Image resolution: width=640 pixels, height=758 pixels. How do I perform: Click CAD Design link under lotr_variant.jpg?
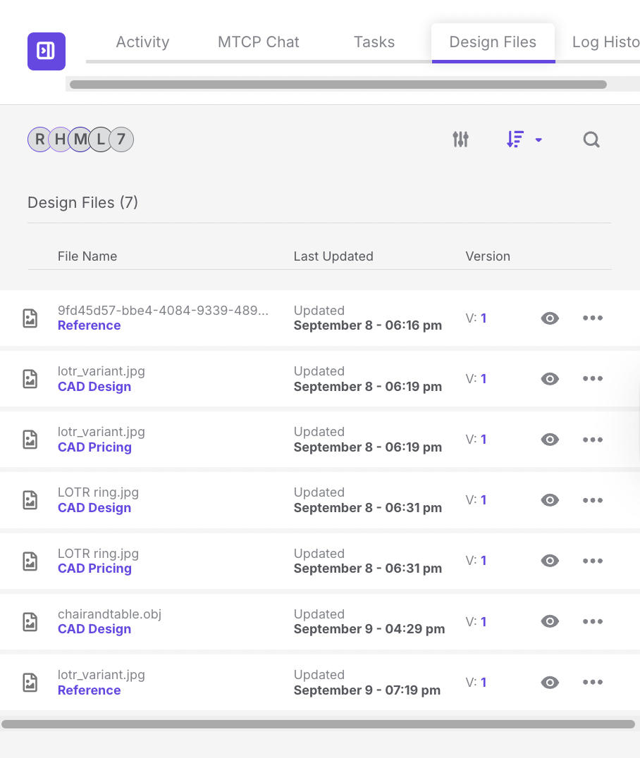tap(94, 387)
